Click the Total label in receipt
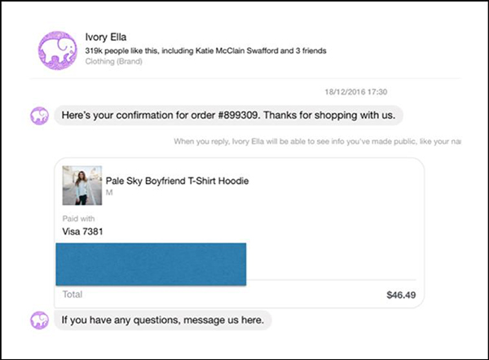The width and height of the screenshot is (489, 360). pyautogui.click(x=73, y=294)
